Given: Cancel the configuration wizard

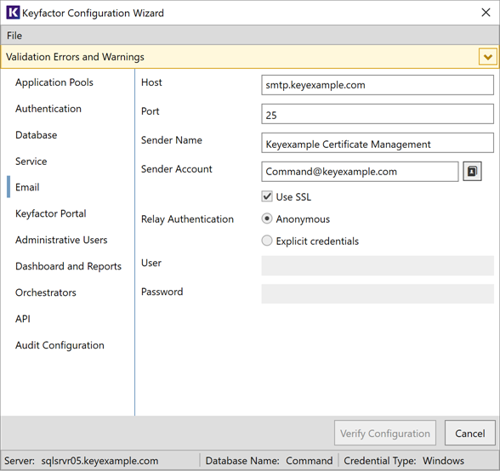Looking at the screenshot, I should click(x=470, y=433).
